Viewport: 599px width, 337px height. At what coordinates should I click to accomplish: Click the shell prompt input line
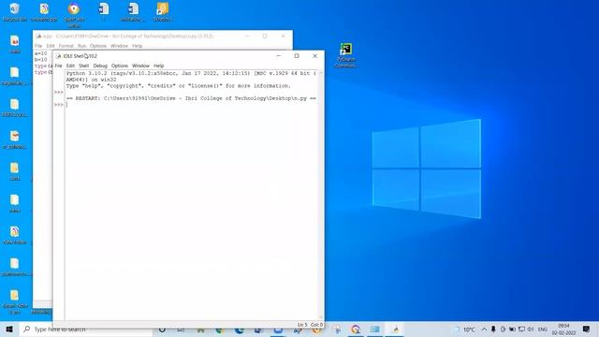point(191,104)
